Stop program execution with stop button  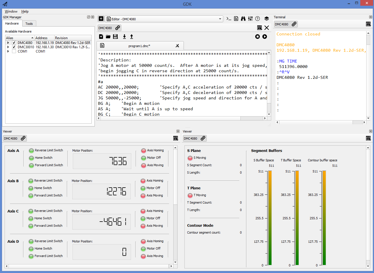258,37
